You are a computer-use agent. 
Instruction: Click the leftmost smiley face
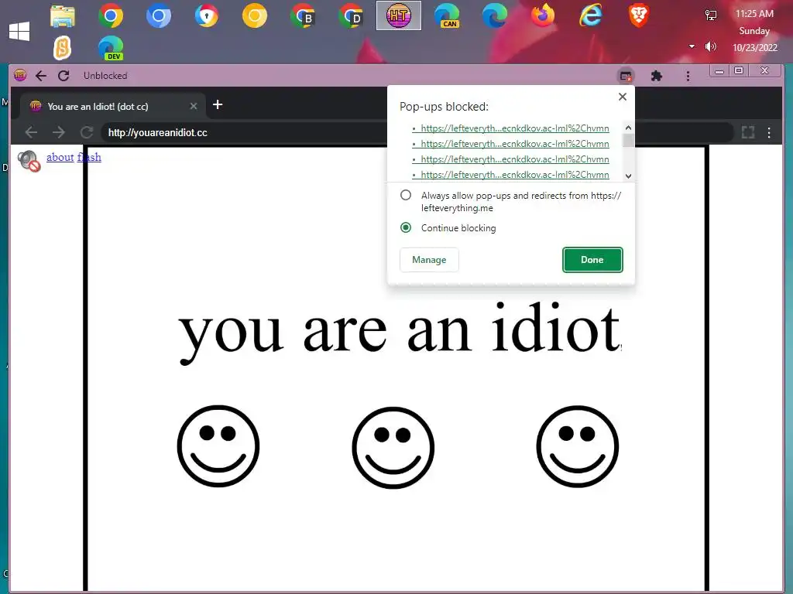(218, 445)
